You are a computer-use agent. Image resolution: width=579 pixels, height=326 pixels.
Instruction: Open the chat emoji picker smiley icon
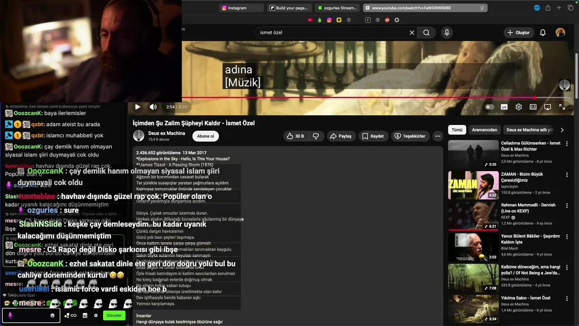(x=52, y=316)
